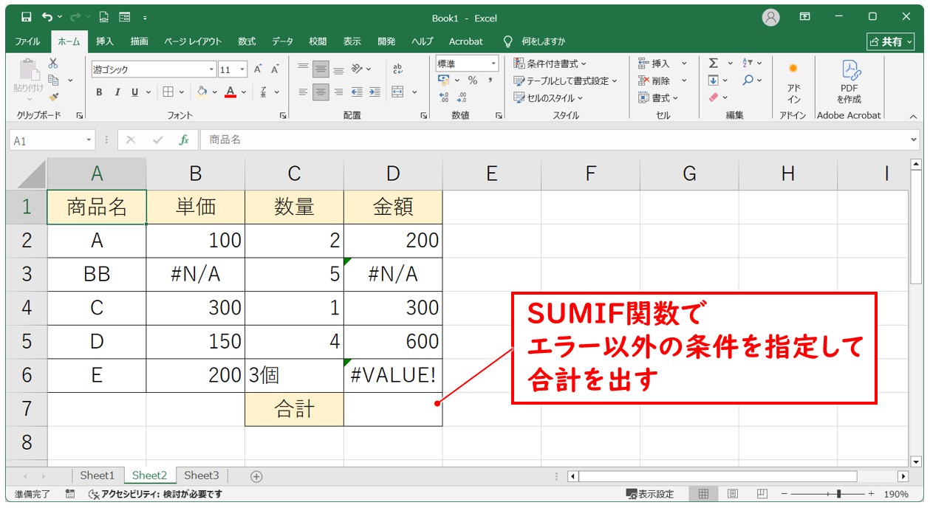The height and width of the screenshot is (508, 930).
Task: Click the PDFを作成 Acrobat icon
Action: (849, 81)
